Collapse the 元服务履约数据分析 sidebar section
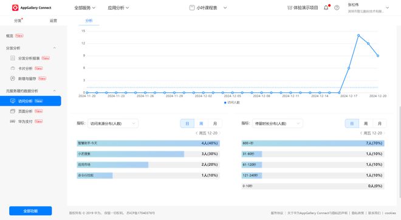 55,91
